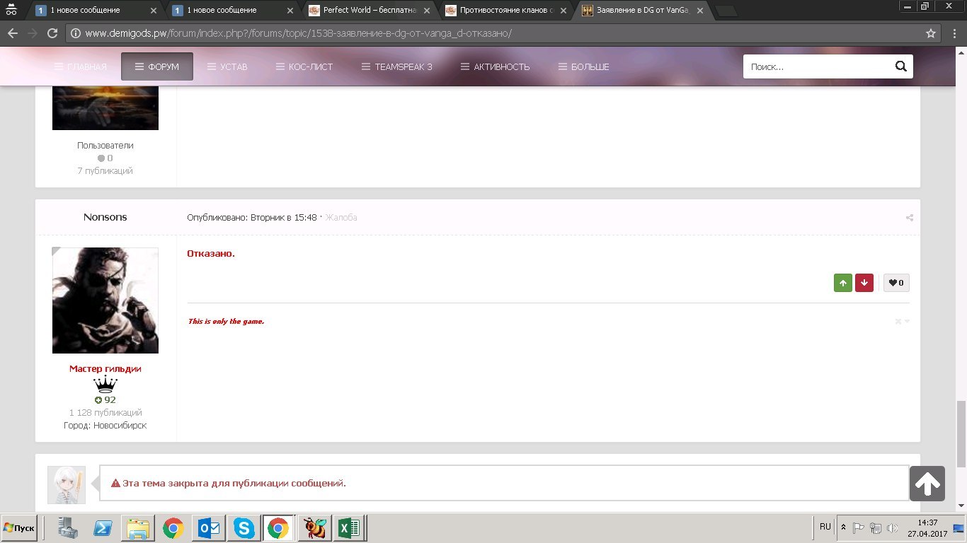Image resolution: width=967 pixels, height=543 pixels.
Task: Open Skype from the taskbar
Action: coord(244,528)
